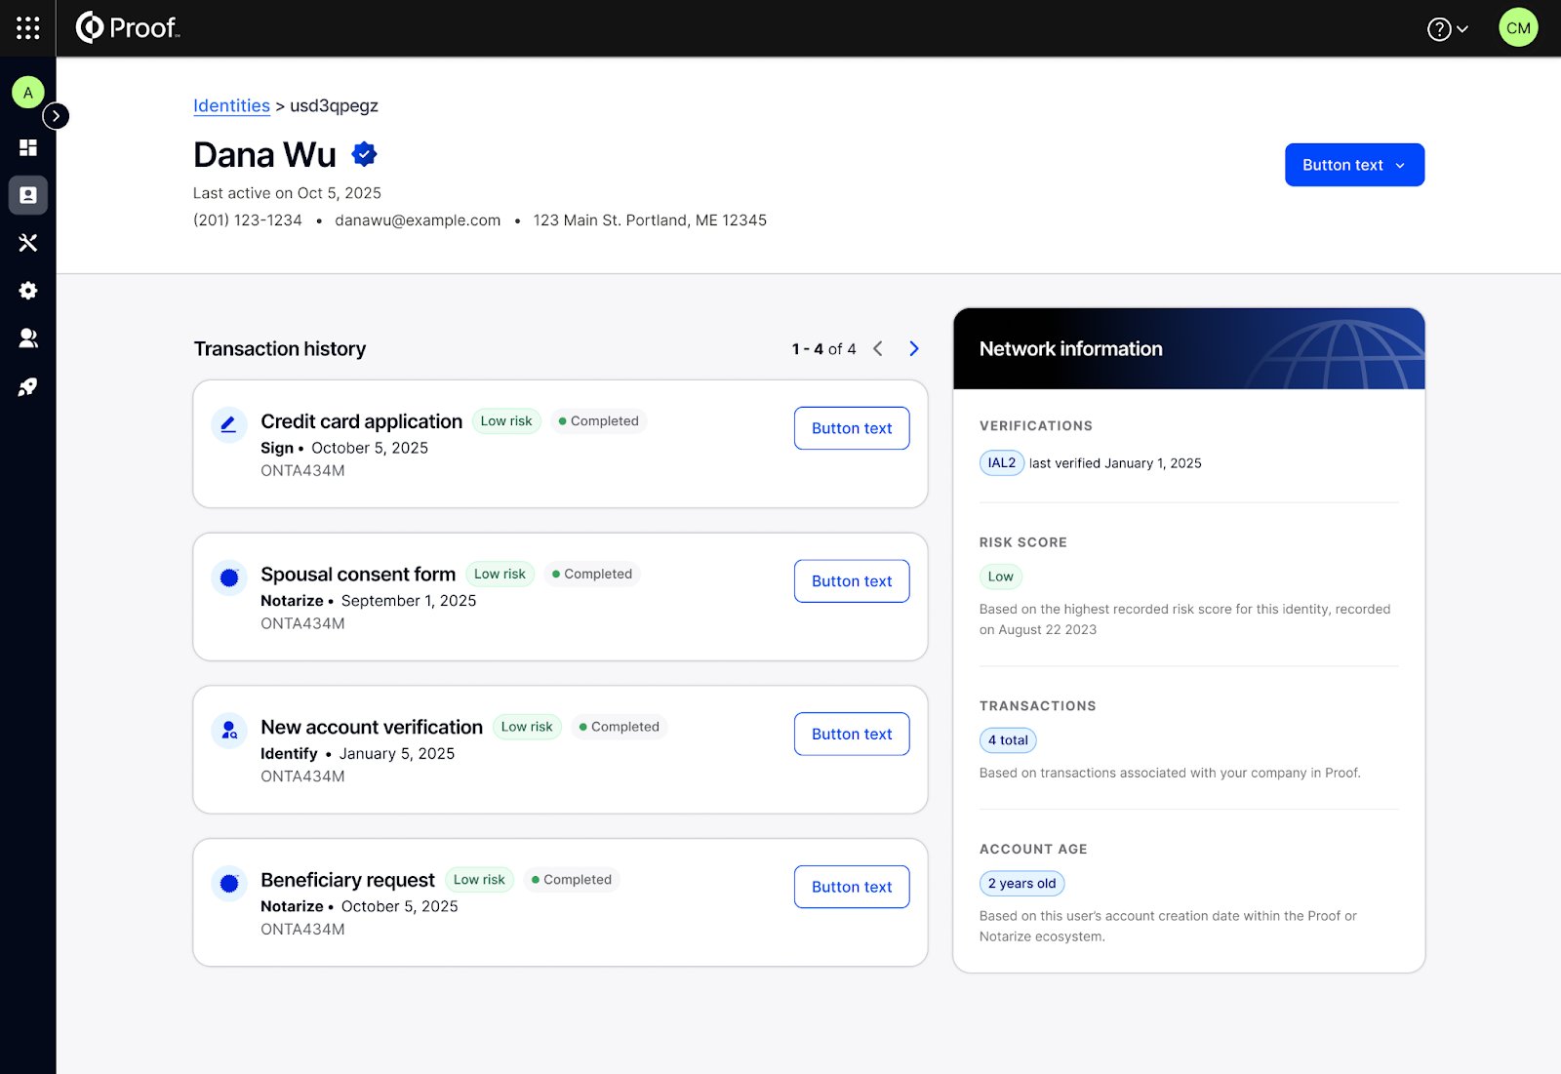Open the Credit card application title

(361, 421)
